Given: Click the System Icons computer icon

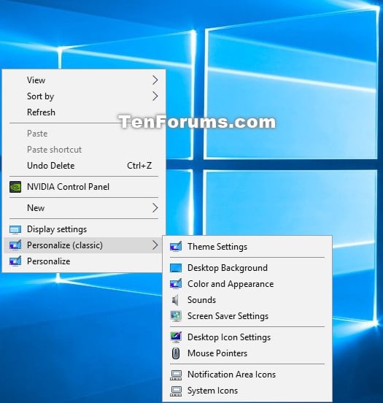Looking at the screenshot, I should [176, 391].
